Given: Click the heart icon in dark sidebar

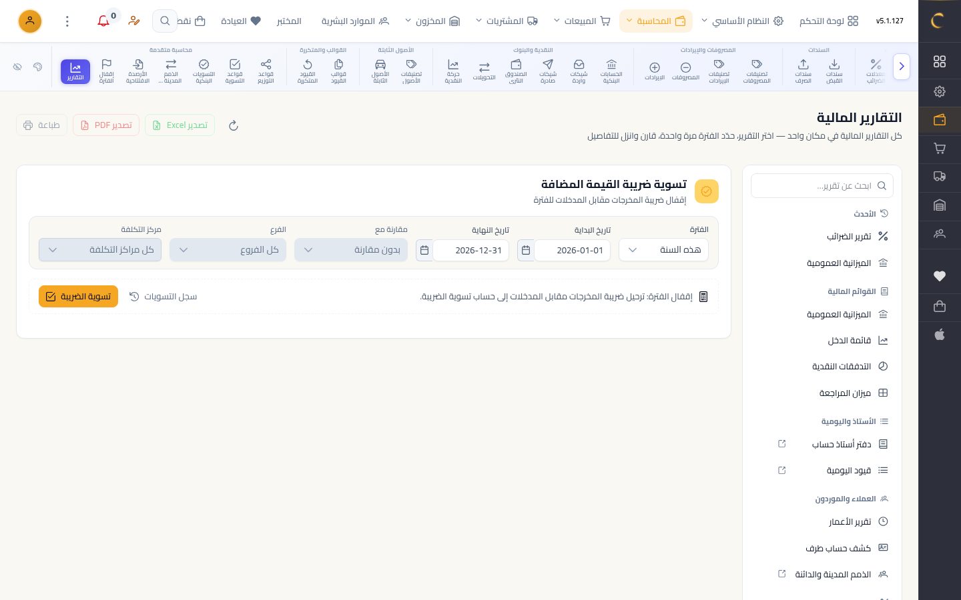Looking at the screenshot, I should click(940, 276).
